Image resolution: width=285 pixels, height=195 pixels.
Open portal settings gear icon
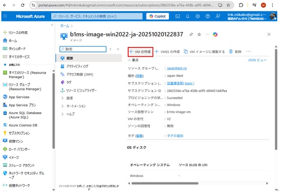click(198, 16)
